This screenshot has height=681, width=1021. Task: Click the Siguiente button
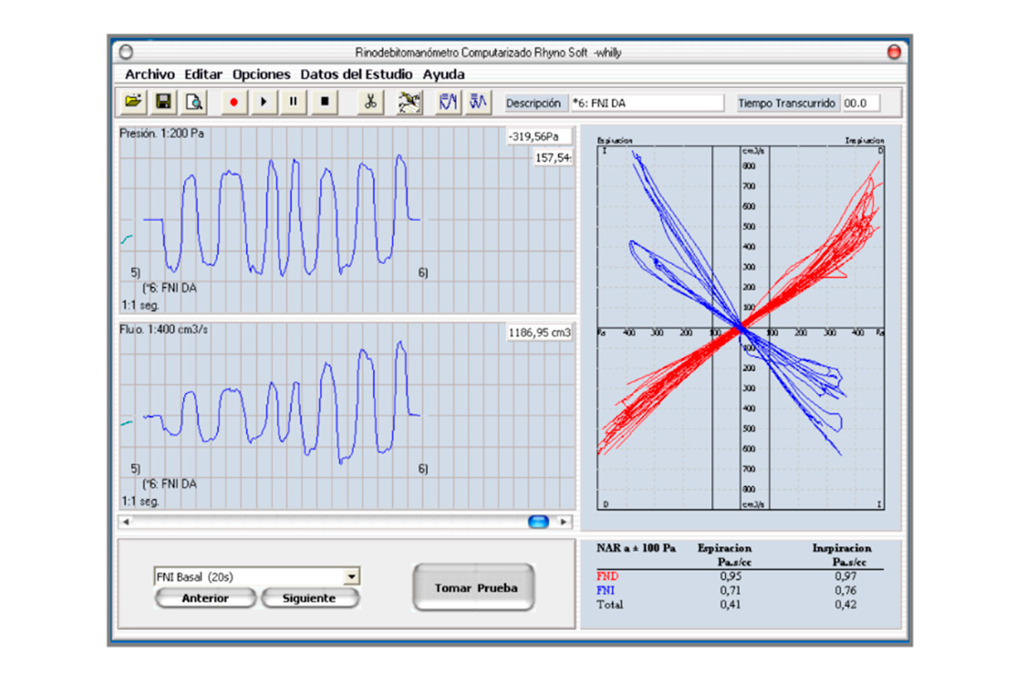310,598
